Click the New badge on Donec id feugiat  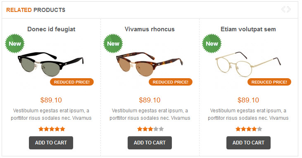14,44
